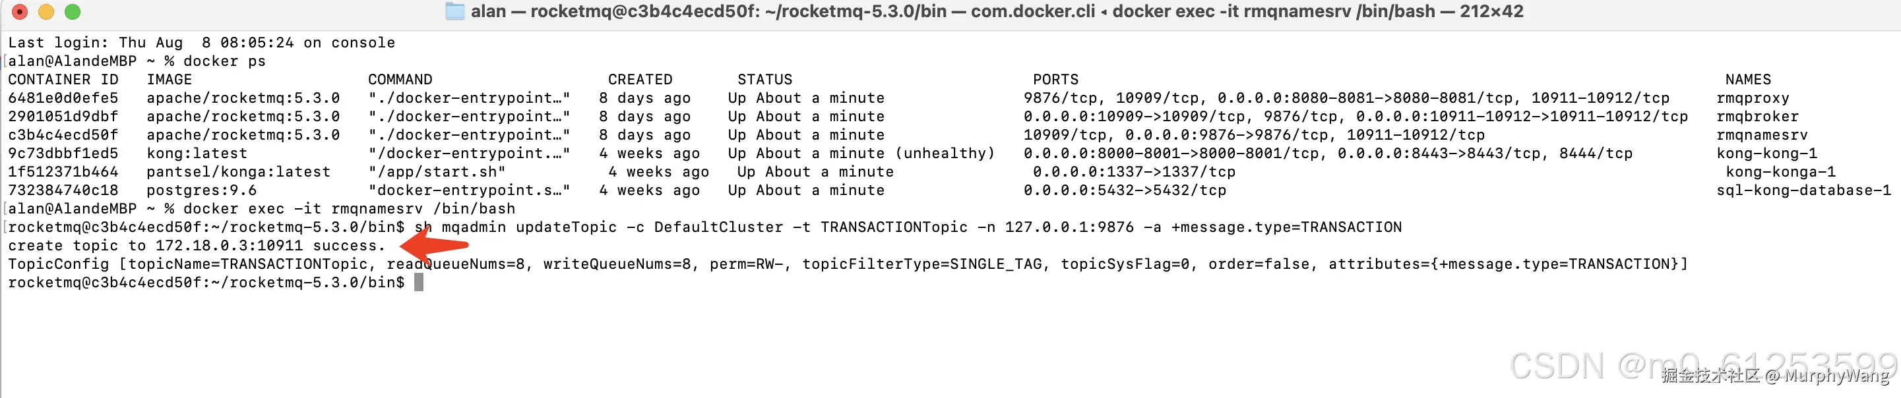This screenshot has height=398, width=1901.
Task: Click the window title text in title bar
Action: (x=996, y=11)
